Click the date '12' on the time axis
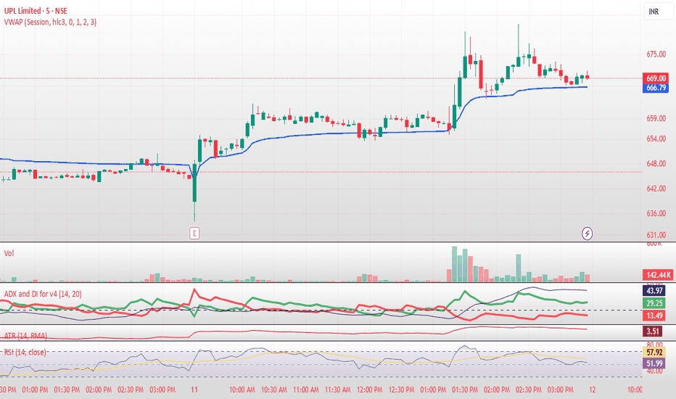 click(x=593, y=390)
